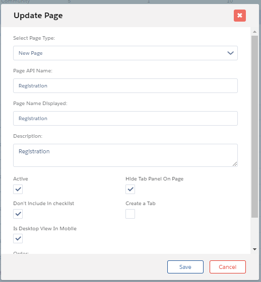
Task: Save the page changes
Action: tap(185, 267)
